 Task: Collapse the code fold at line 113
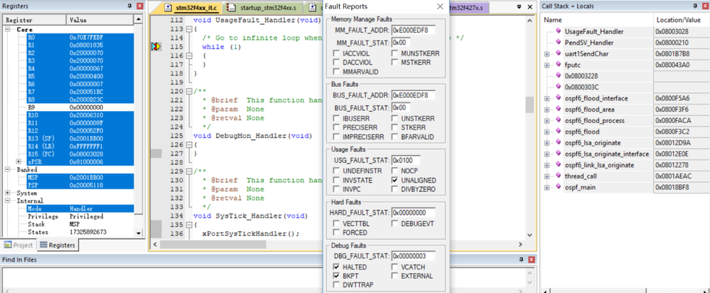point(189,29)
